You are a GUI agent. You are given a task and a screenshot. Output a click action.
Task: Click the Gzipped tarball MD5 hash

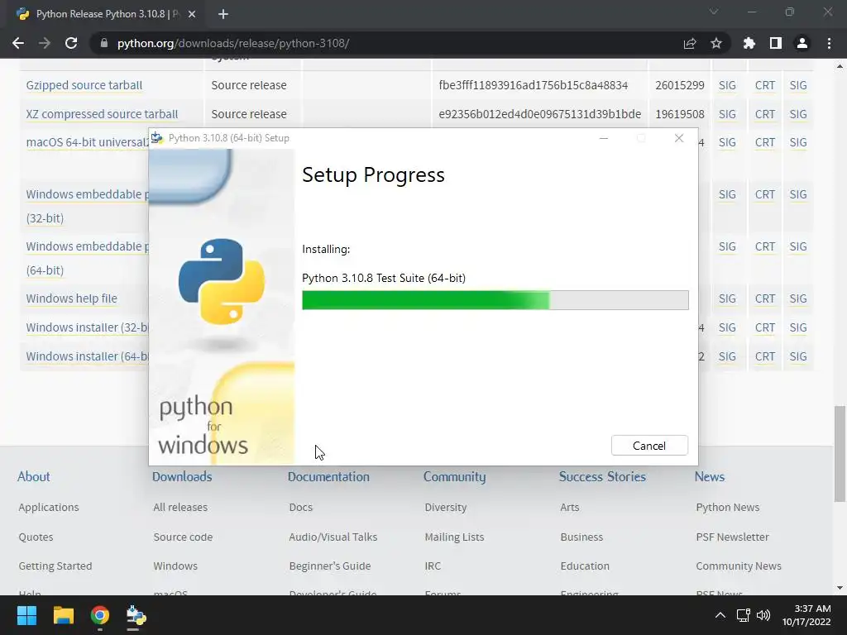(x=534, y=85)
